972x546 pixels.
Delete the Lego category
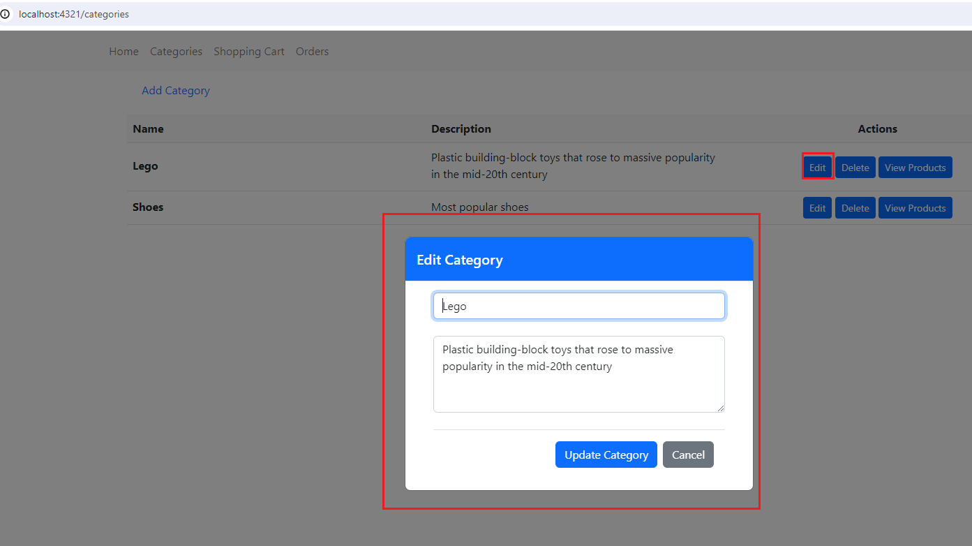pyautogui.click(x=855, y=167)
